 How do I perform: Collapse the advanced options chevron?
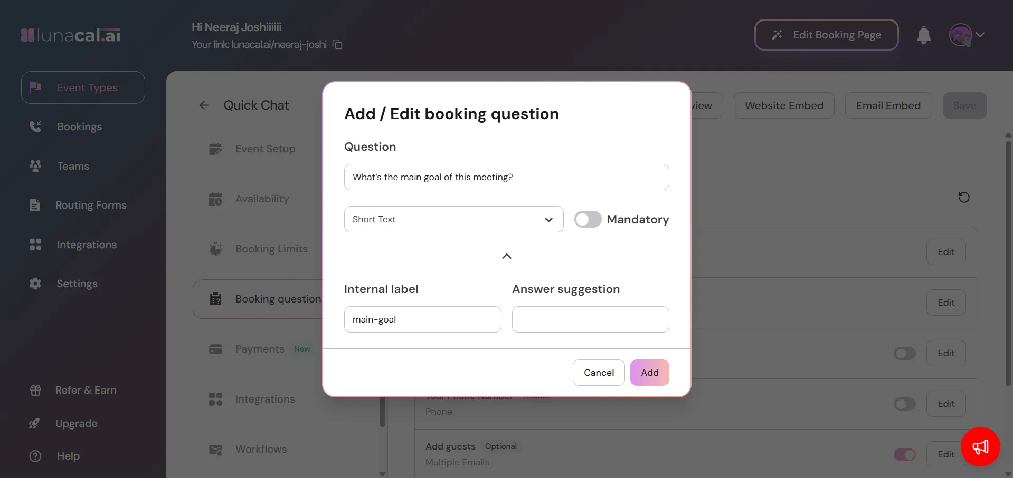[x=506, y=256]
